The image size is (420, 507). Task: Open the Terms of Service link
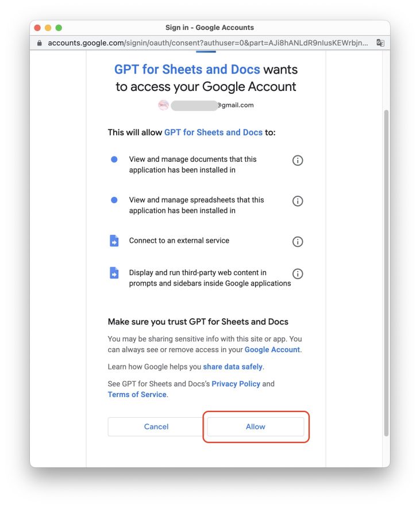[x=136, y=394]
